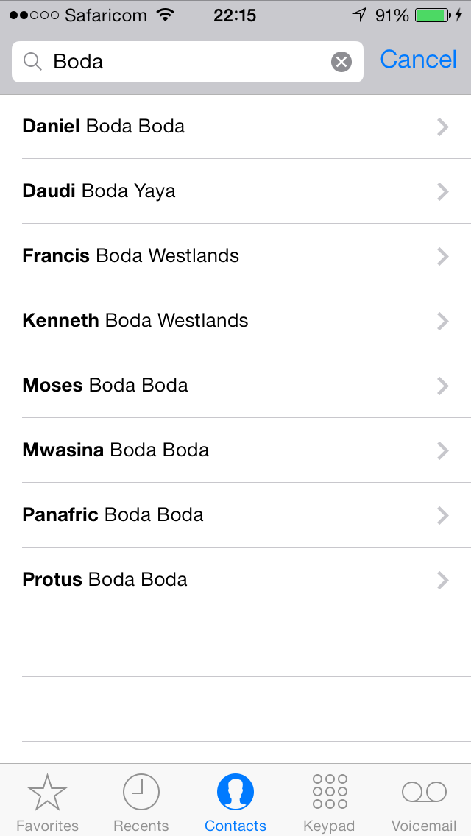471x836 pixels.
Task: Select Panafric Boda Boda contact
Action: (113, 515)
